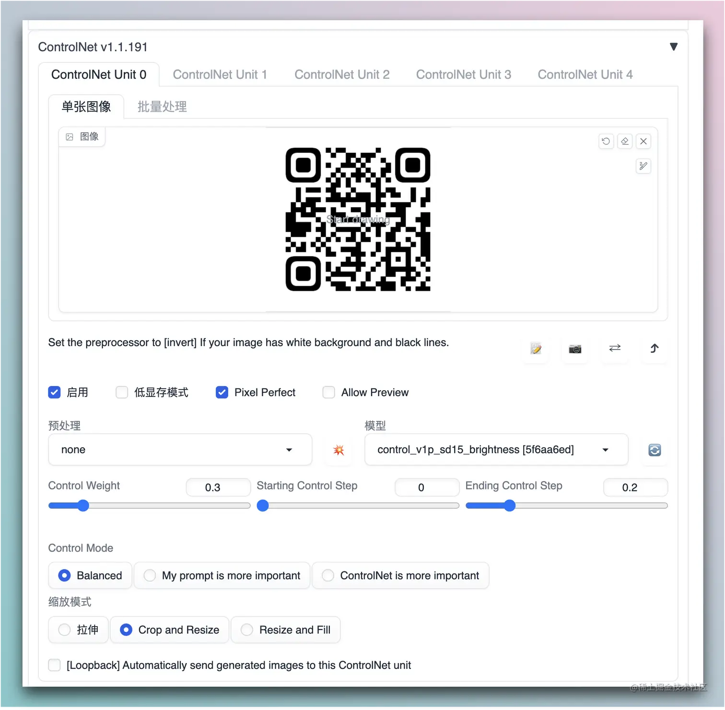Click the 'Set the preprocessor to [invert]' hint text
This screenshot has height=710, width=725.
click(248, 343)
